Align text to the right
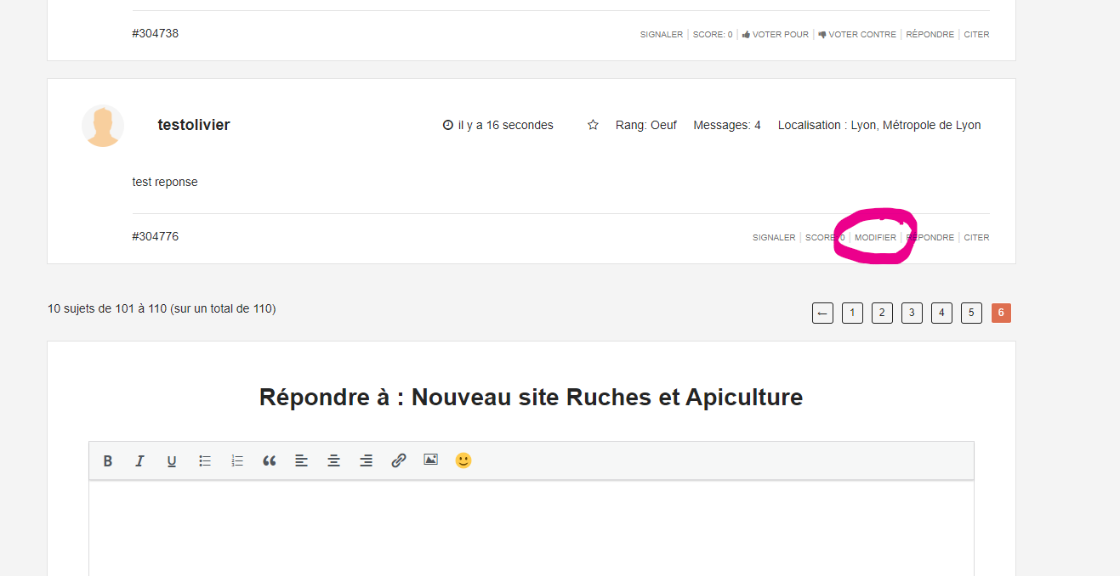Viewport: 1120px width, 576px height. (366, 460)
